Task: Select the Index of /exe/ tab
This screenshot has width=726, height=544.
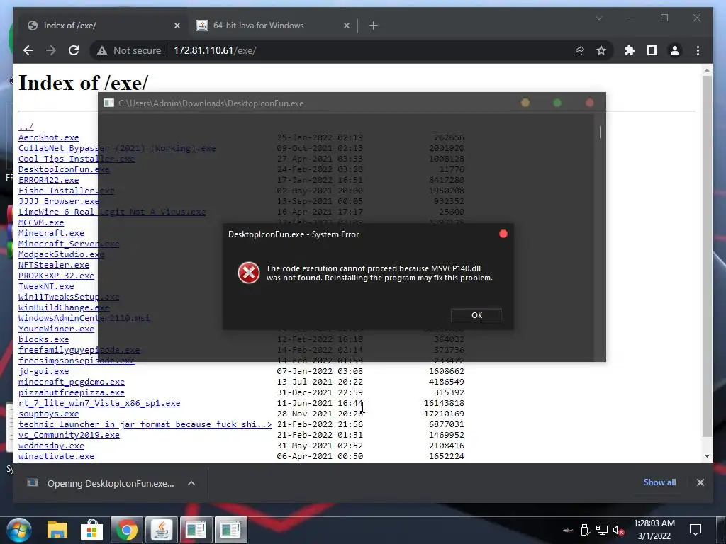Action: coord(104,25)
